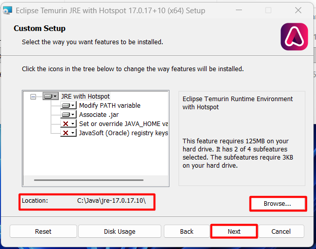Click the Reset button
The height and width of the screenshot is (249, 316).
tap(43, 231)
